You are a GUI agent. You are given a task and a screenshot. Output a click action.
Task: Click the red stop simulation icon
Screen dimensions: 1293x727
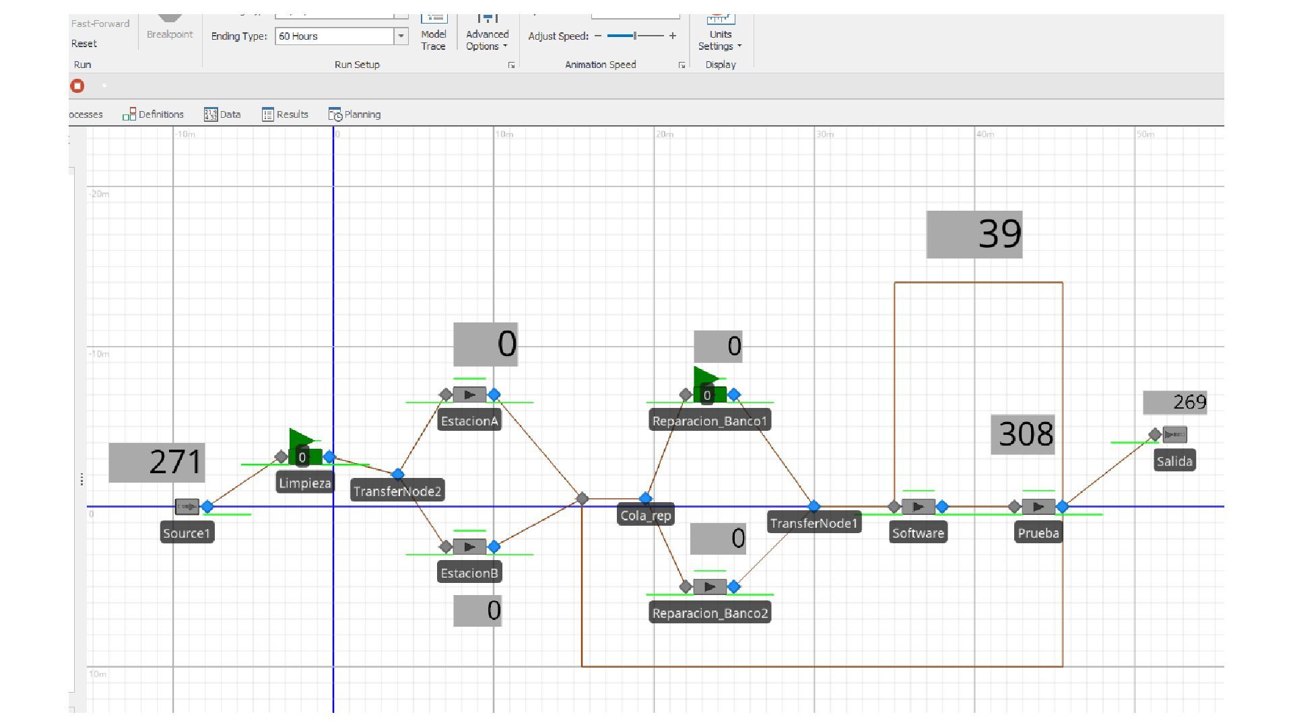coord(77,85)
